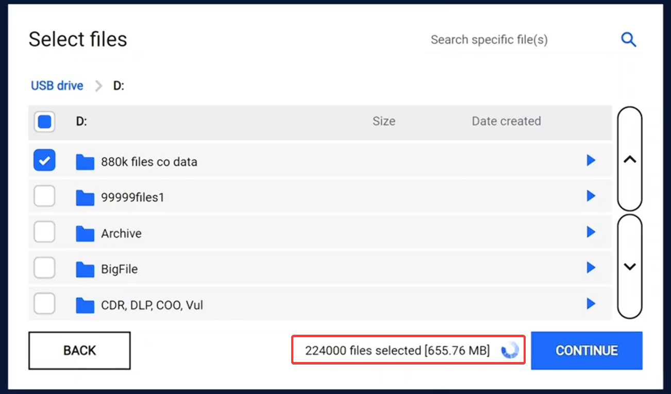Expand the 880k files co data folder arrow

pyautogui.click(x=591, y=160)
